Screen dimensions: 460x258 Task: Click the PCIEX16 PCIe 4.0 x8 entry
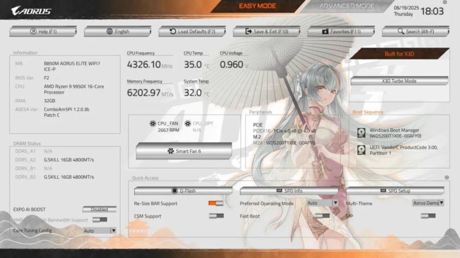284,131
